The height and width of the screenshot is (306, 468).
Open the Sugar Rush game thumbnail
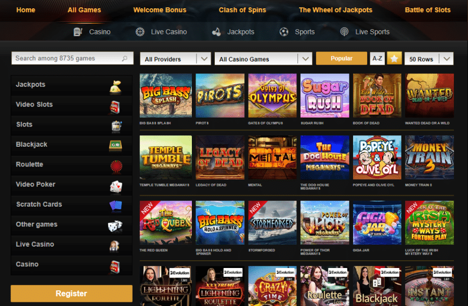point(324,96)
